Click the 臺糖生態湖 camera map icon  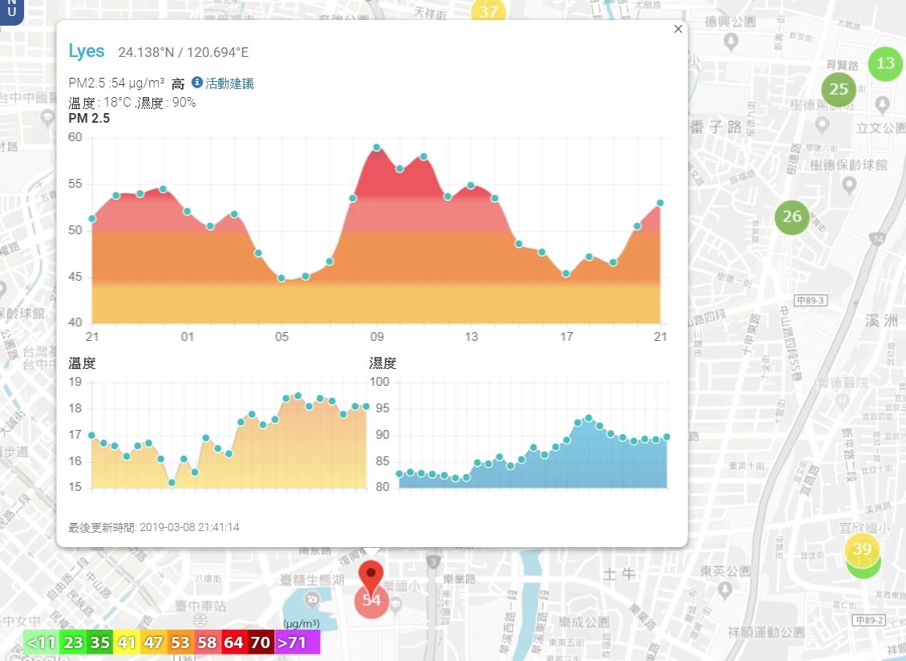tap(313, 599)
